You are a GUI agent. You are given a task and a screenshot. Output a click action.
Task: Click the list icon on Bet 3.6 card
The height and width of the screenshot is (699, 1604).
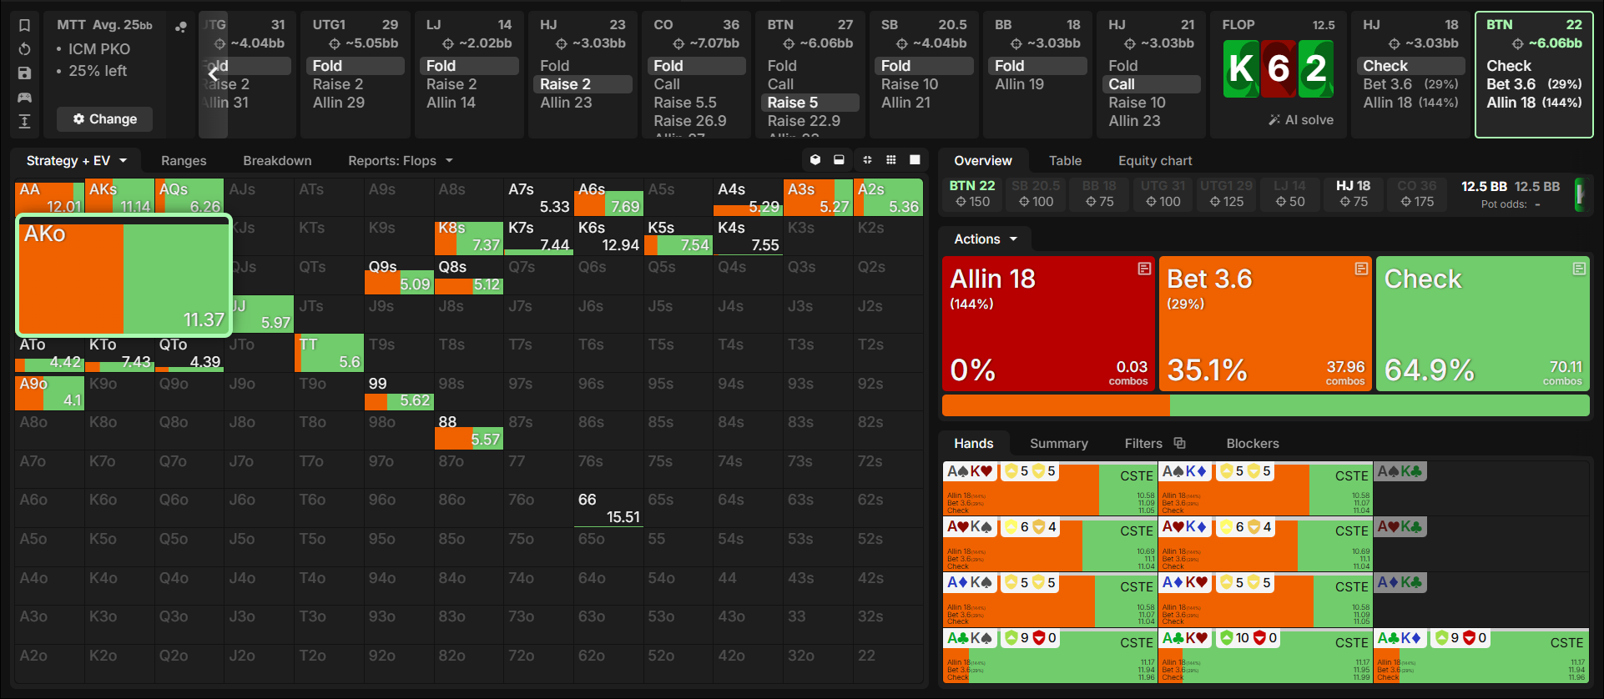[x=1361, y=269]
